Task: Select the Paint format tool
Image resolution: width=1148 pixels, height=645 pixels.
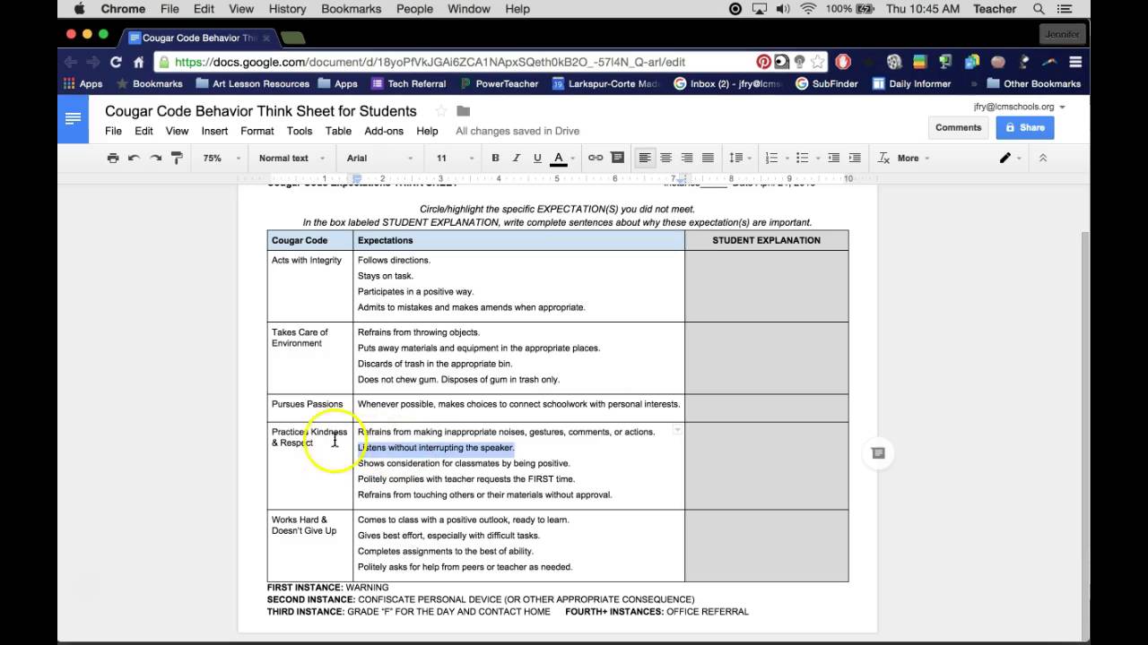Action: click(x=177, y=158)
